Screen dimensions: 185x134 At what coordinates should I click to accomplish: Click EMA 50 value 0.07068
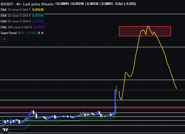tap(38, 21)
